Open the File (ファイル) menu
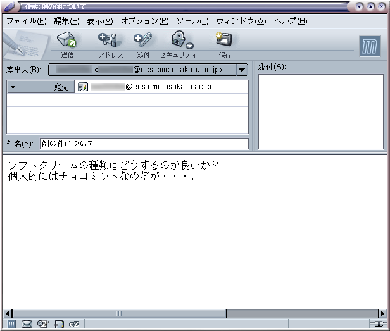 pyautogui.click(x=26, y=21)
